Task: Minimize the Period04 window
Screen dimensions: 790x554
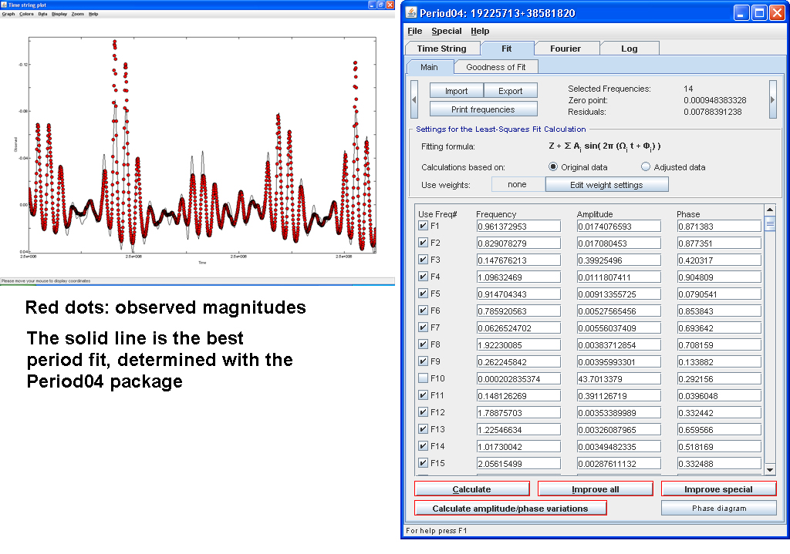Action: click(x=741, y=12)
